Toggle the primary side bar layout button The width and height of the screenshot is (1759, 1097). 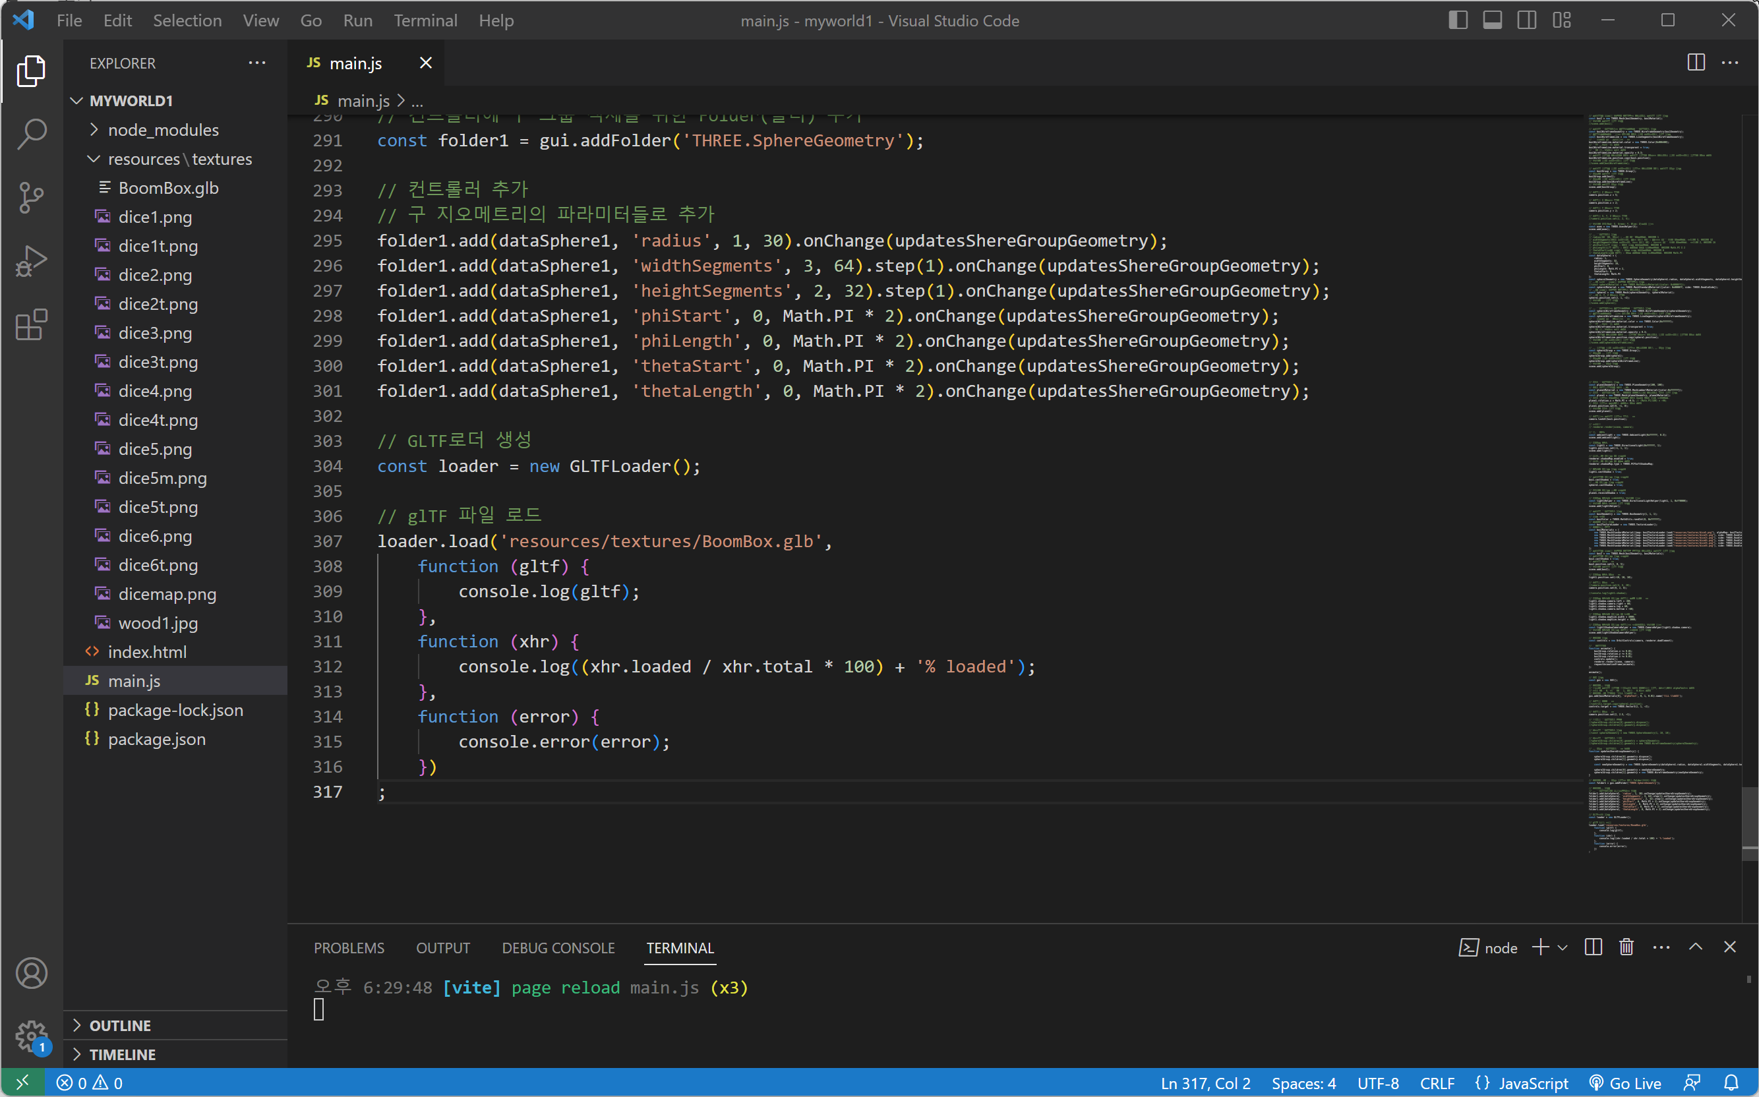click(1457, 20)
